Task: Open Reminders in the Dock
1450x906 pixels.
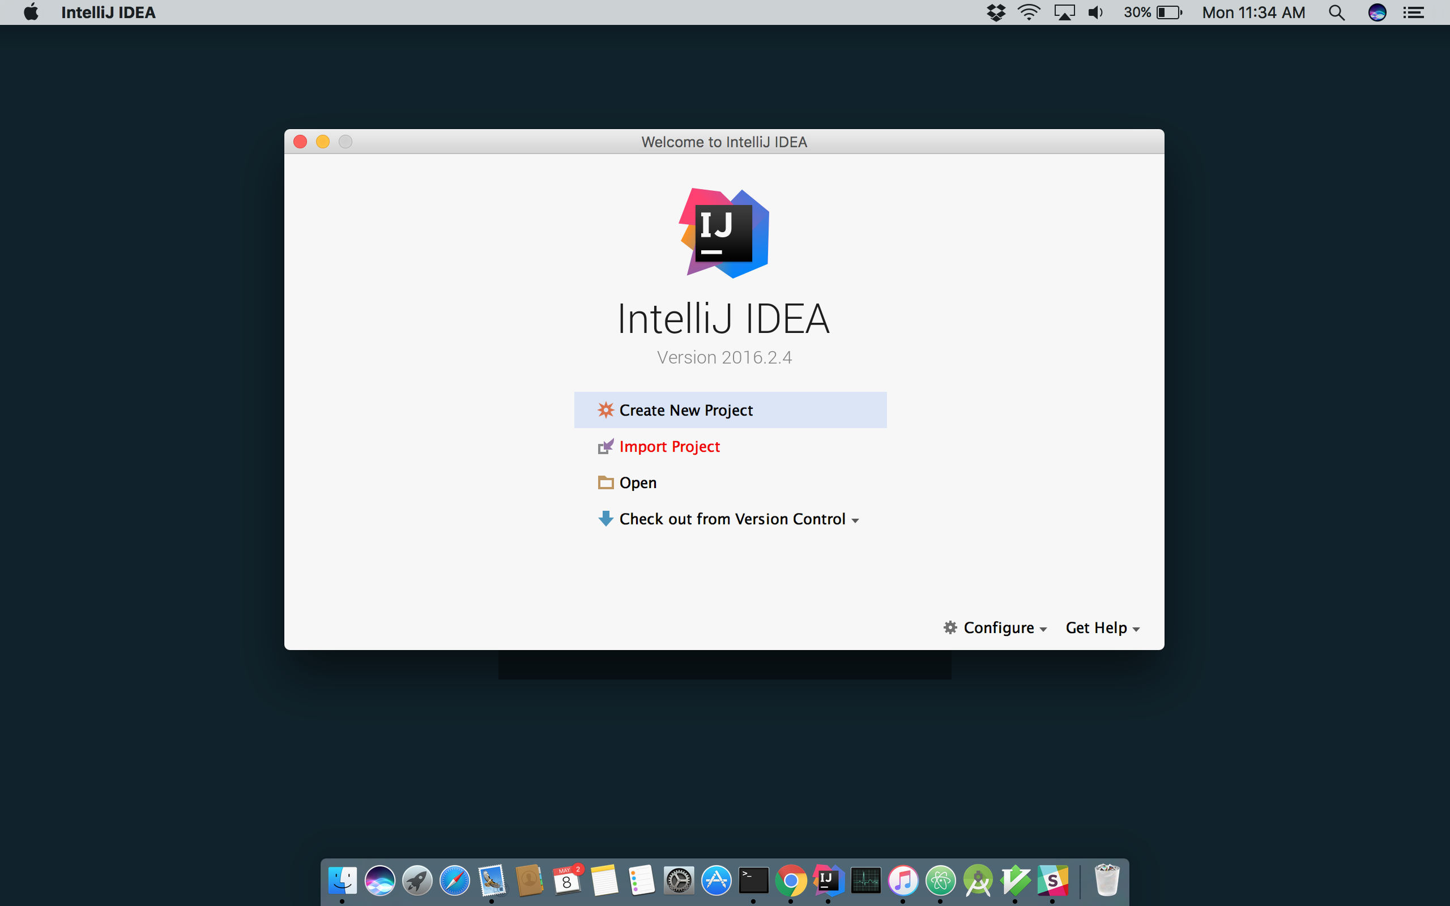Action: point(641,880)
